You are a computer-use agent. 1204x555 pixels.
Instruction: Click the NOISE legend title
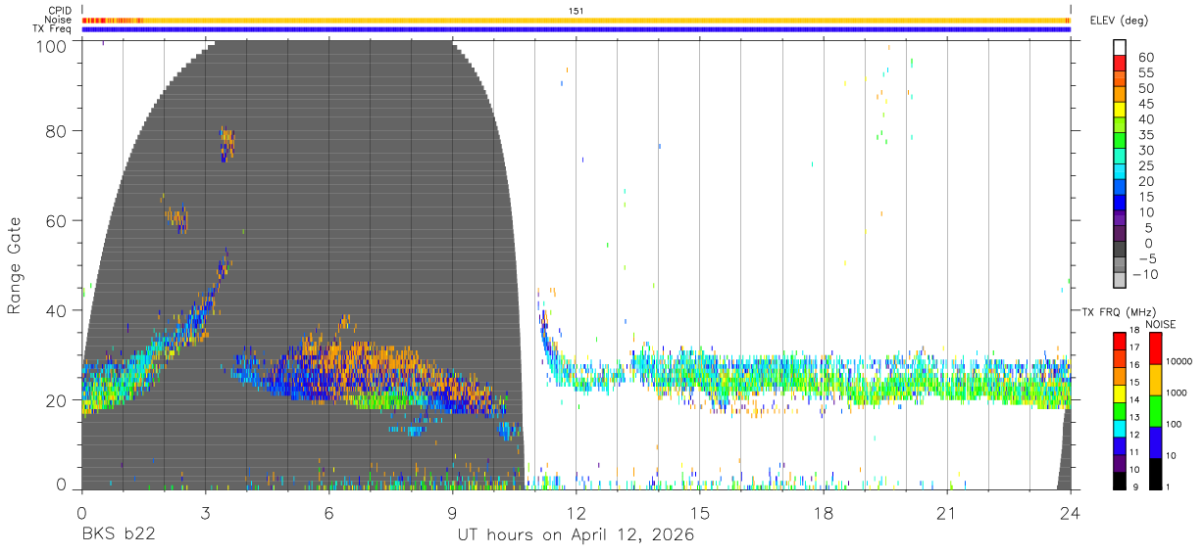point(1160,324)
